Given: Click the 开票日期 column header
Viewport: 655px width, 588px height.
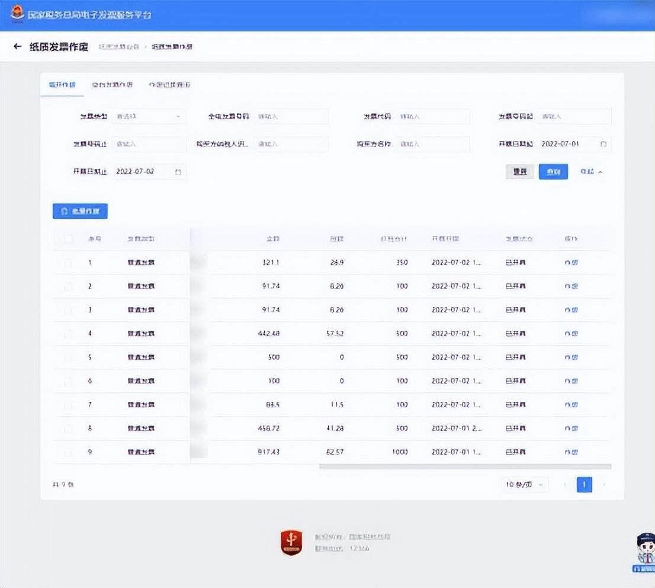Looking at the screenshot, I should pos(445,239).
